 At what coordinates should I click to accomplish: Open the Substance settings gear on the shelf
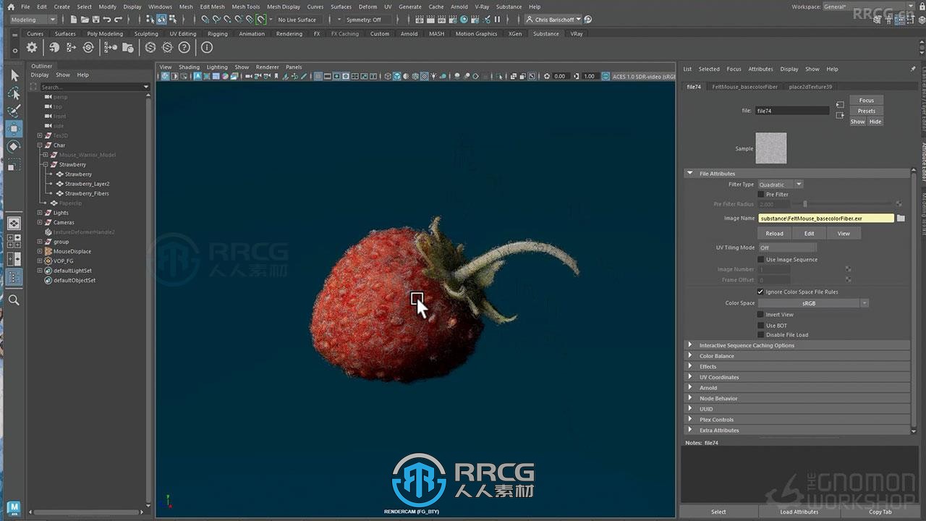(x=32, y=48)
